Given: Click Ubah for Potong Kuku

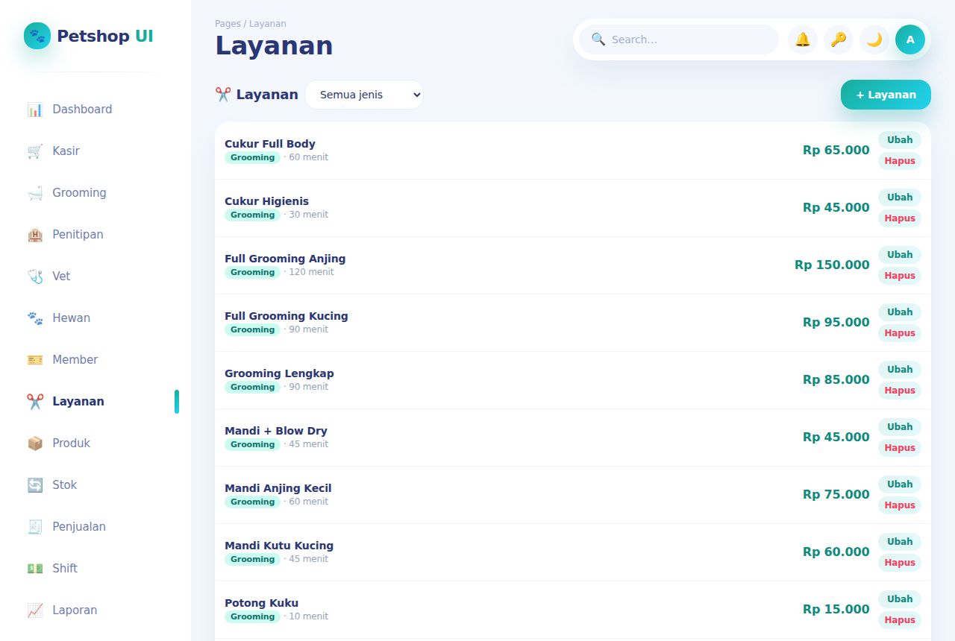Looking at the screenshot, I should (x=900, y=599).
